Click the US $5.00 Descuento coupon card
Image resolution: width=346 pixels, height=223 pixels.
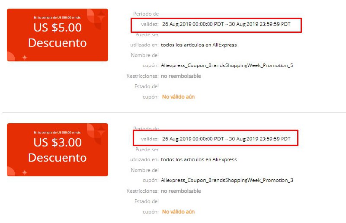pos(58,35)
